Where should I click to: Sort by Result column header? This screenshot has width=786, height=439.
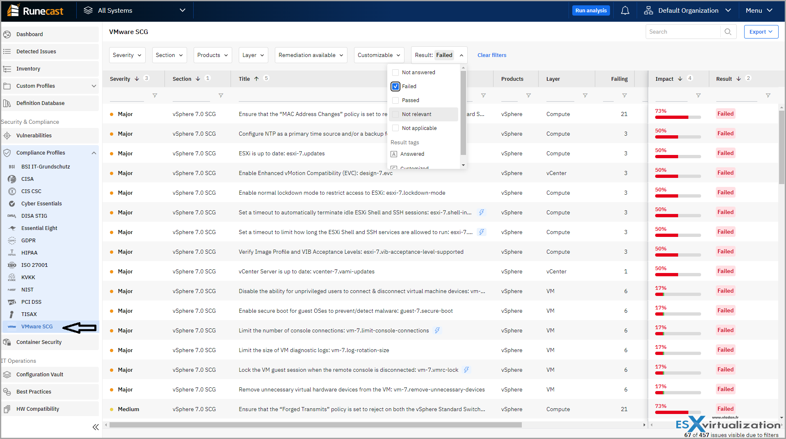(724, 79)
